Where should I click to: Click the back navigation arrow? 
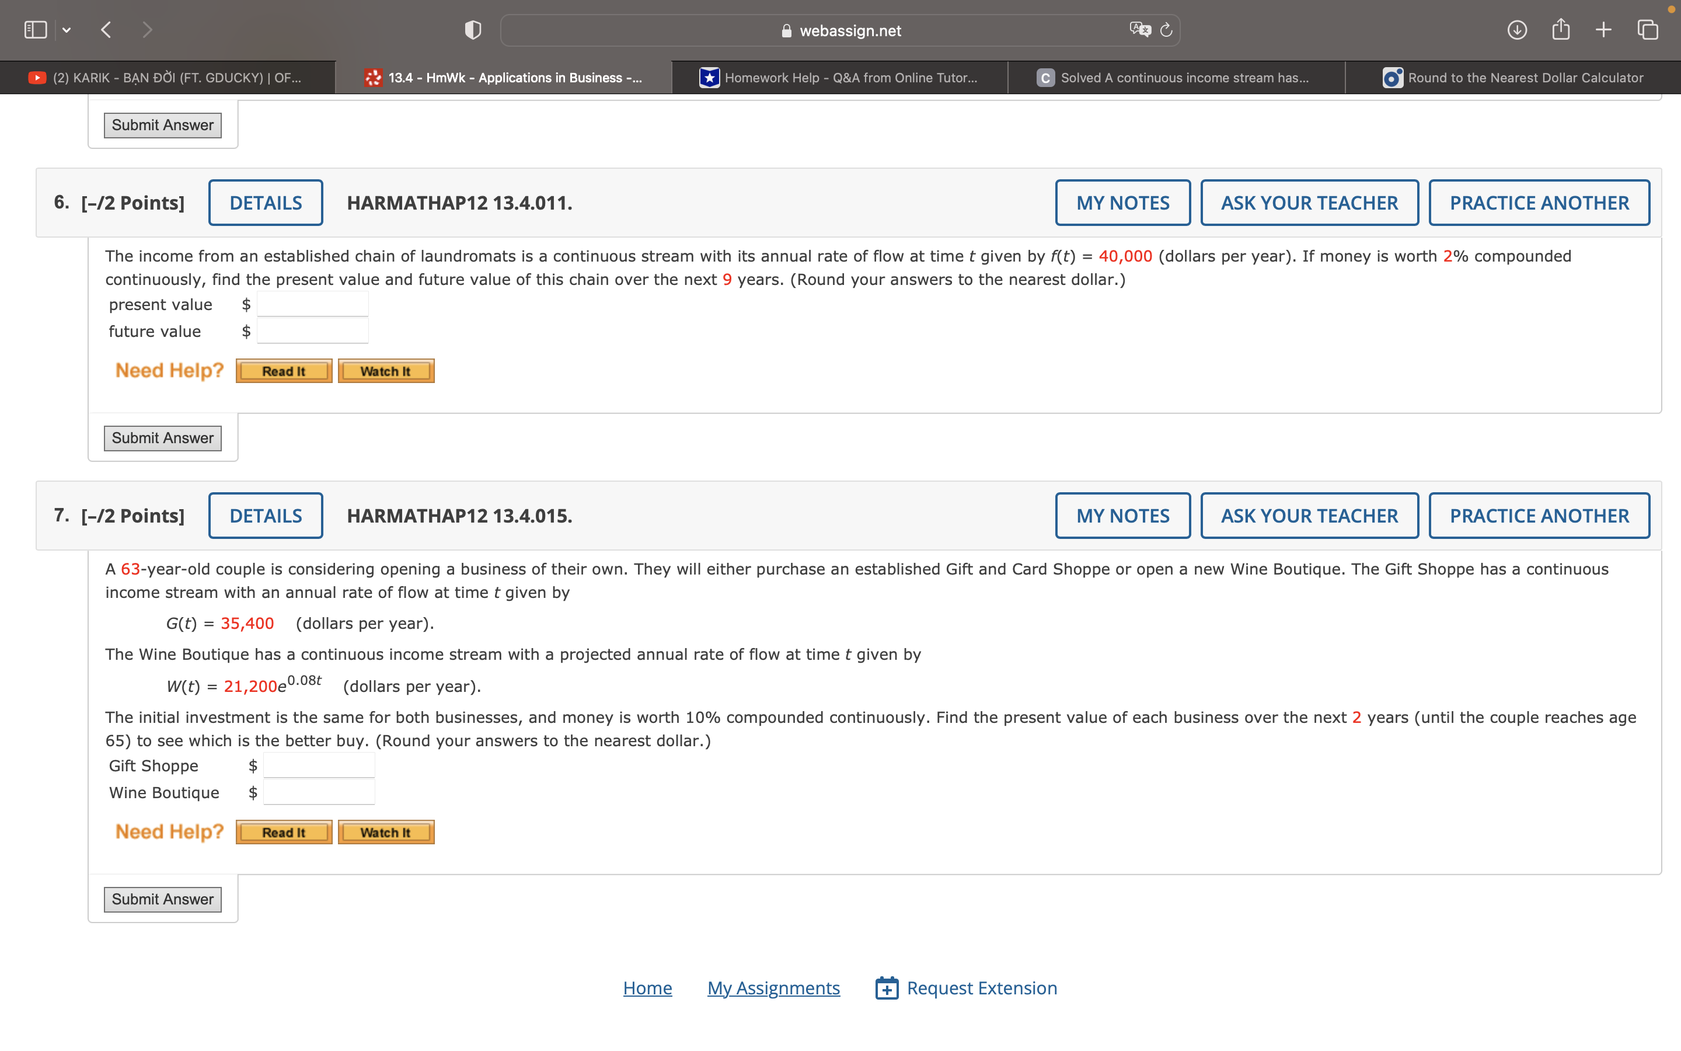tap(106, 29)
